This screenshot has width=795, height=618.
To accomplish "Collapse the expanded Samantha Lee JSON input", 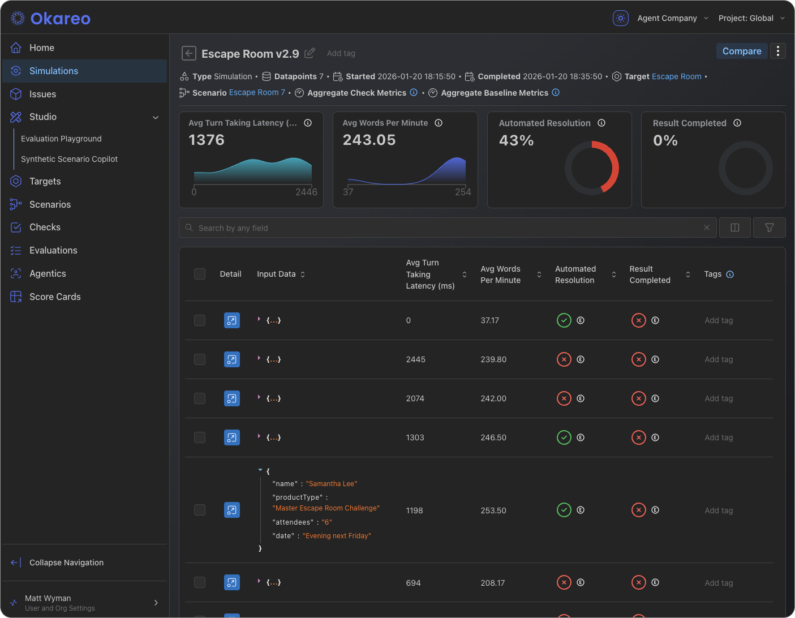I will tap(260, 470).
